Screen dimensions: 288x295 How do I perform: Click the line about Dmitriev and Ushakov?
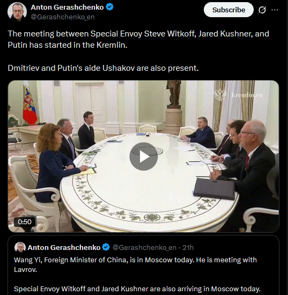point(103,68)
